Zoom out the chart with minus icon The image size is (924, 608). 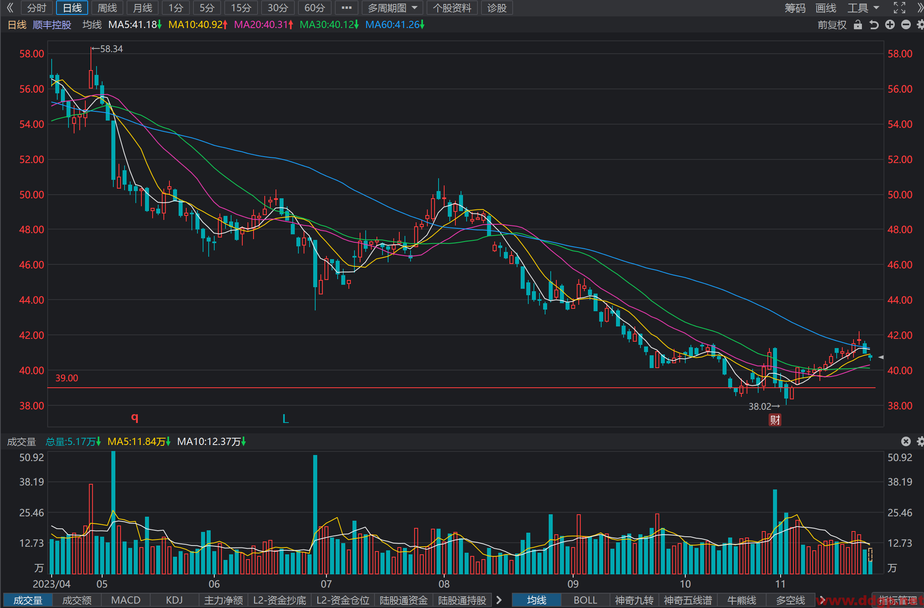(906, 25)
